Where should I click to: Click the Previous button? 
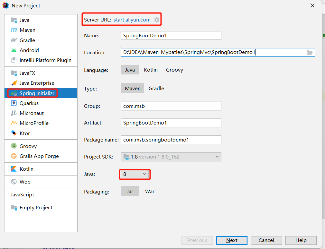[197, 240]
